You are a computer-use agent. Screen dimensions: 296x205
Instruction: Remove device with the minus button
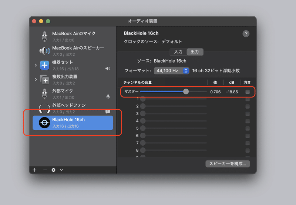click(45, 170)
